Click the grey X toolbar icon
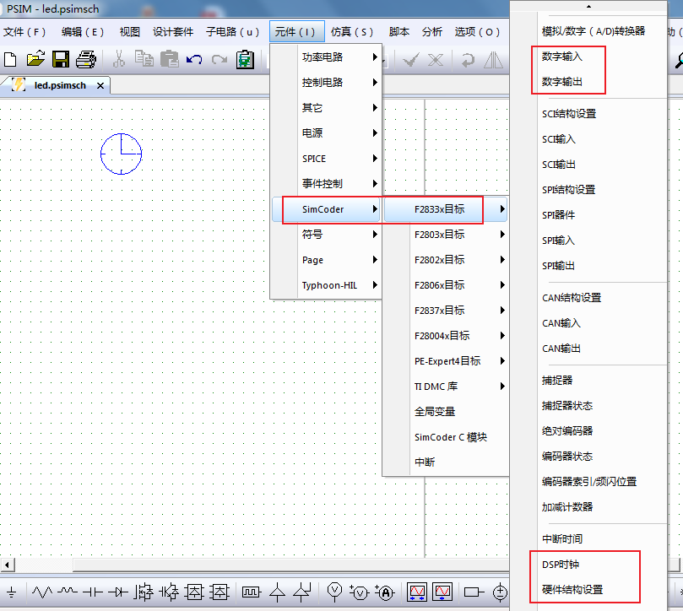 pyautogui.click(x=435, y=60)
